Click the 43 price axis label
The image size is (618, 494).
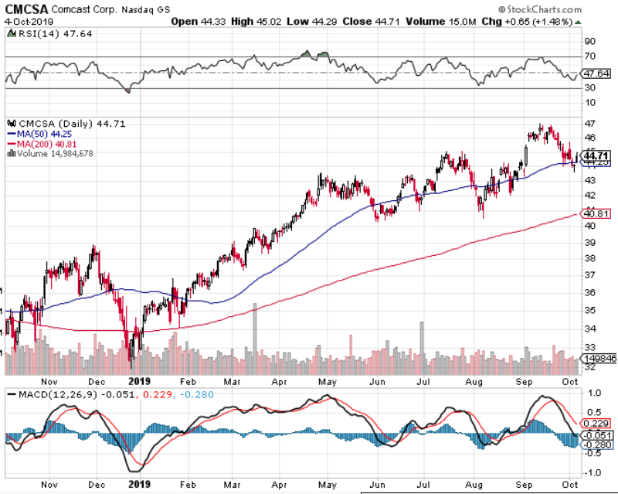pos(590,180)
